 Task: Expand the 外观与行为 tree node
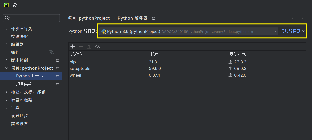[x=6, y=29]
